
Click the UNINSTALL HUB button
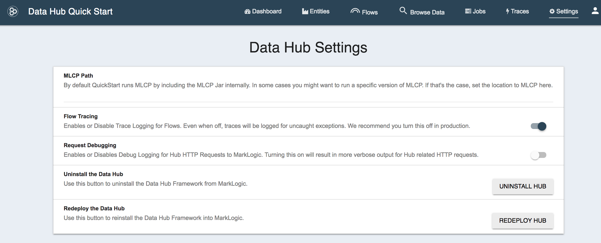(523, 186)
